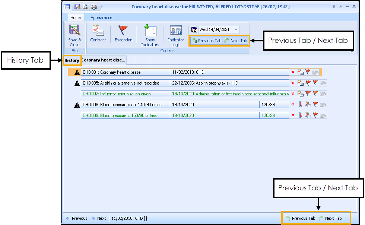Viewport: 365px width, 225px height.
Task: Click exception flag on CHD001 row
Action: tap(308, 72)
